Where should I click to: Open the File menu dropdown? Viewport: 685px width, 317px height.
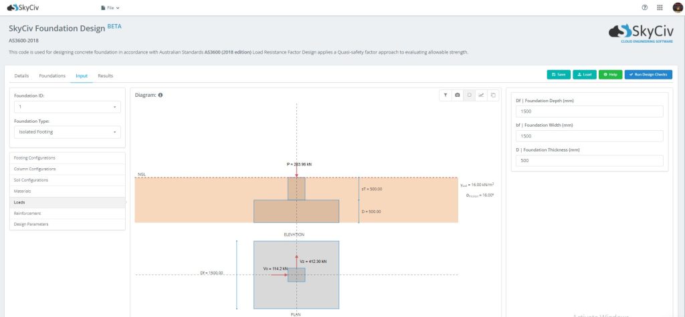[110, 8]
